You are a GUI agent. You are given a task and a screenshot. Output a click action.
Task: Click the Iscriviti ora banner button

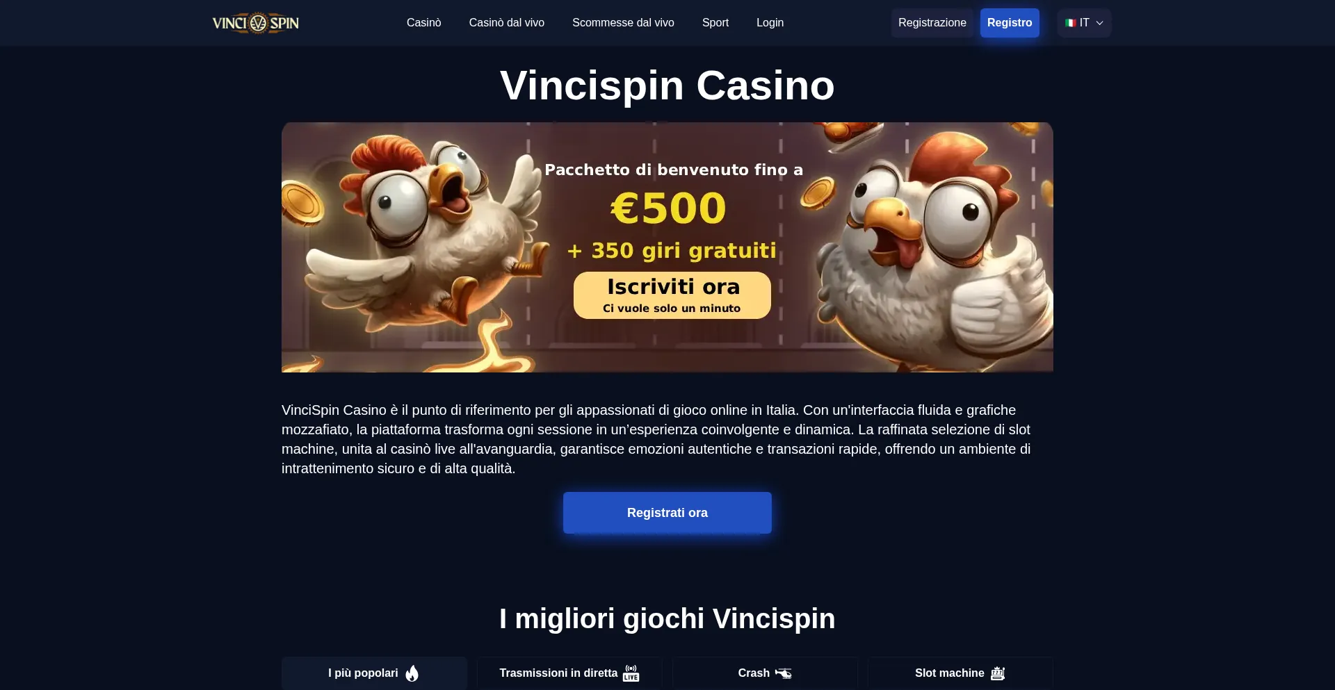[x=672, y=295]
